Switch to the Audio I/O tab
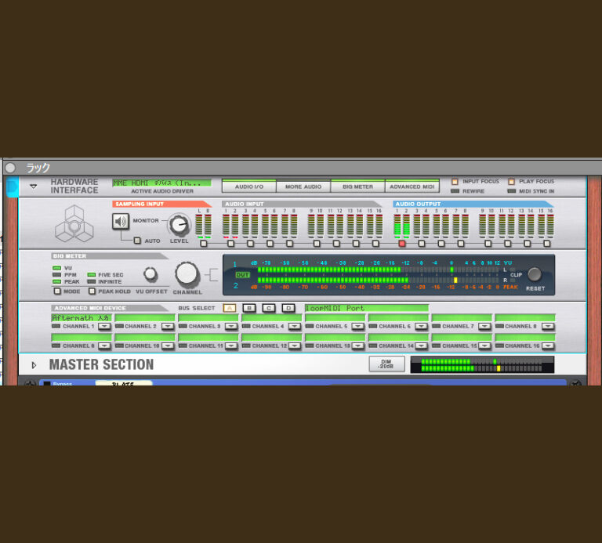 click(248, 186)
